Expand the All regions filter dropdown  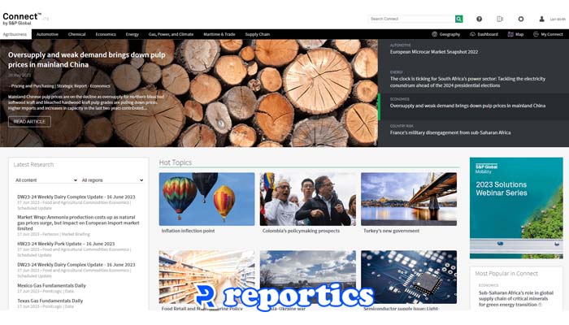coord(111,180)
